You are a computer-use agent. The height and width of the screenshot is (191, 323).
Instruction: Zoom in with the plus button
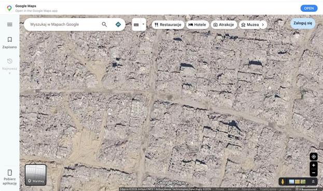point(314,165)
